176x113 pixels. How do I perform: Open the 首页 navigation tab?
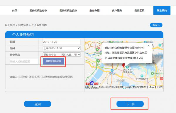coord(15,11)
